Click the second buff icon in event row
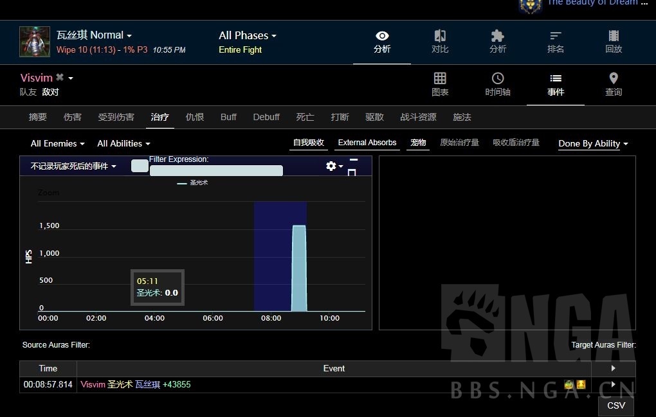The image size is (656, 417). [581, 384]
